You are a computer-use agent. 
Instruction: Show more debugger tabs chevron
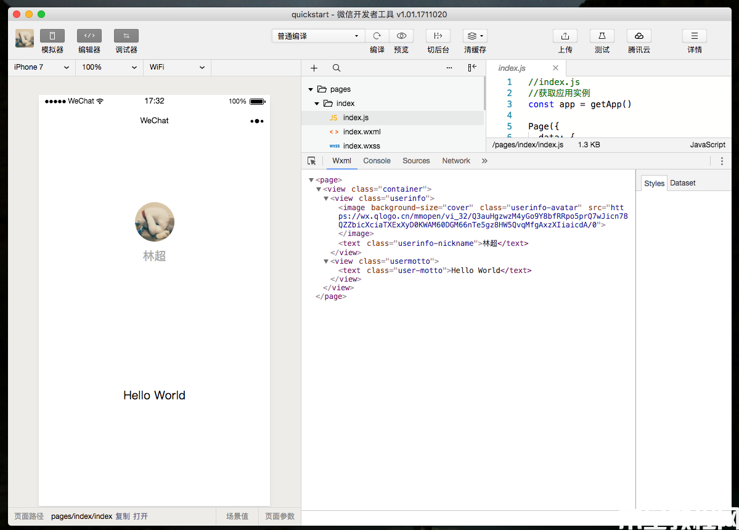(x=484, y=161)
